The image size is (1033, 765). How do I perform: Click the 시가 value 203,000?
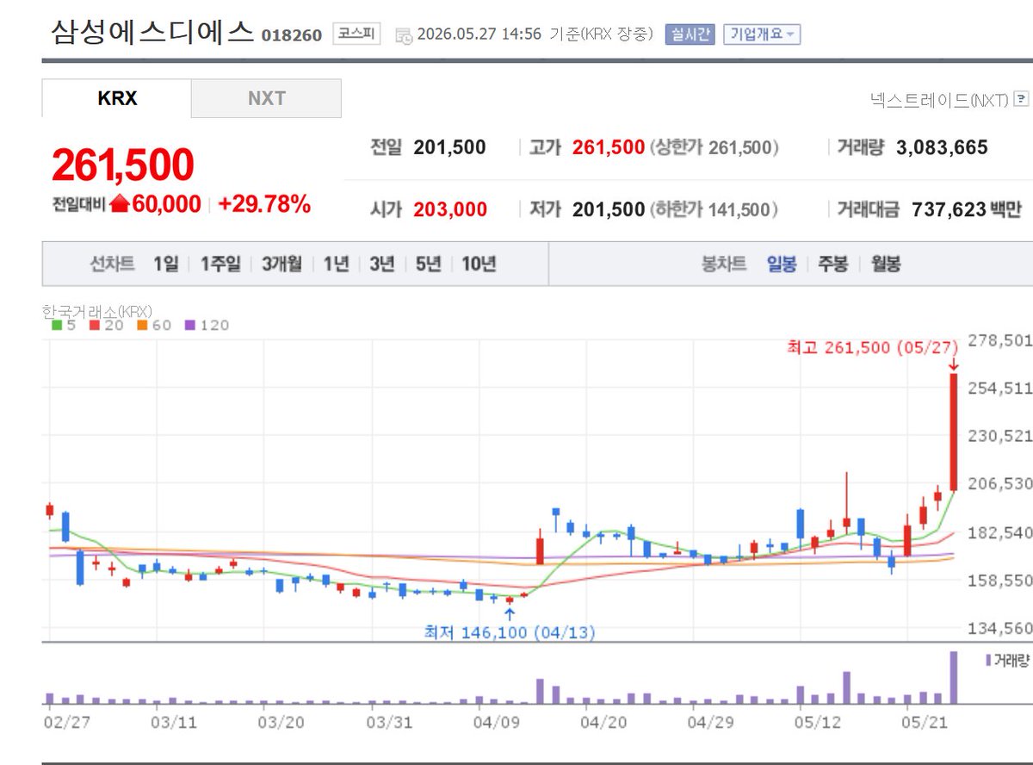(450, 209)
